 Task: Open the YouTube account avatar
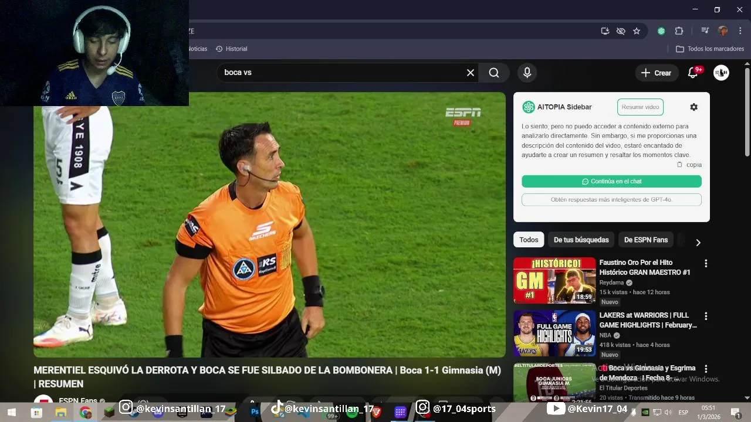click(x=721, y=73)
